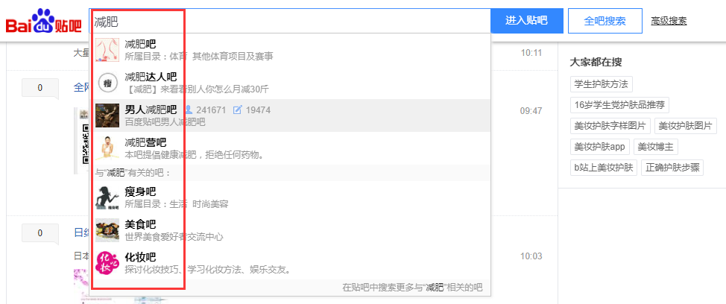This screenshot has height=304, width=726.
Task: Click the 19474 post count text
Action: [258, 110]
